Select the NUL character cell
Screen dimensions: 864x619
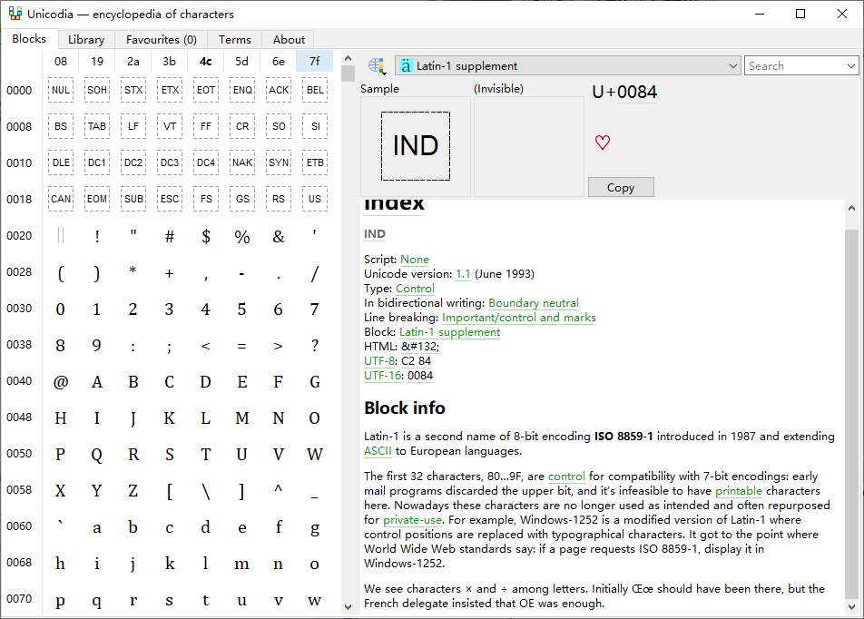coord(60,89)
